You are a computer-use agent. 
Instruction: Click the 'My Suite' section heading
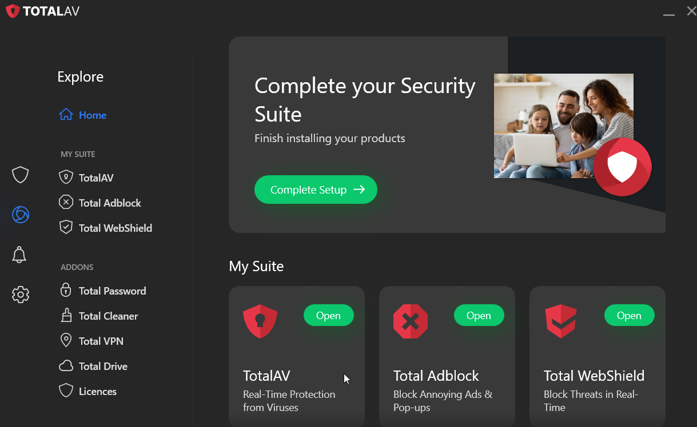tap(256, 266)
